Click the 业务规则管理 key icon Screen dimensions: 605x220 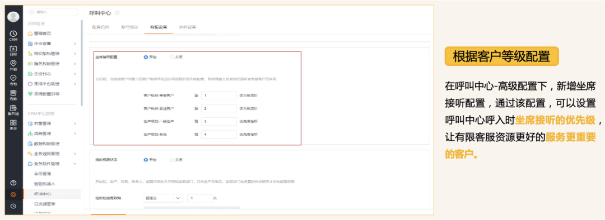tap(30, 154)
